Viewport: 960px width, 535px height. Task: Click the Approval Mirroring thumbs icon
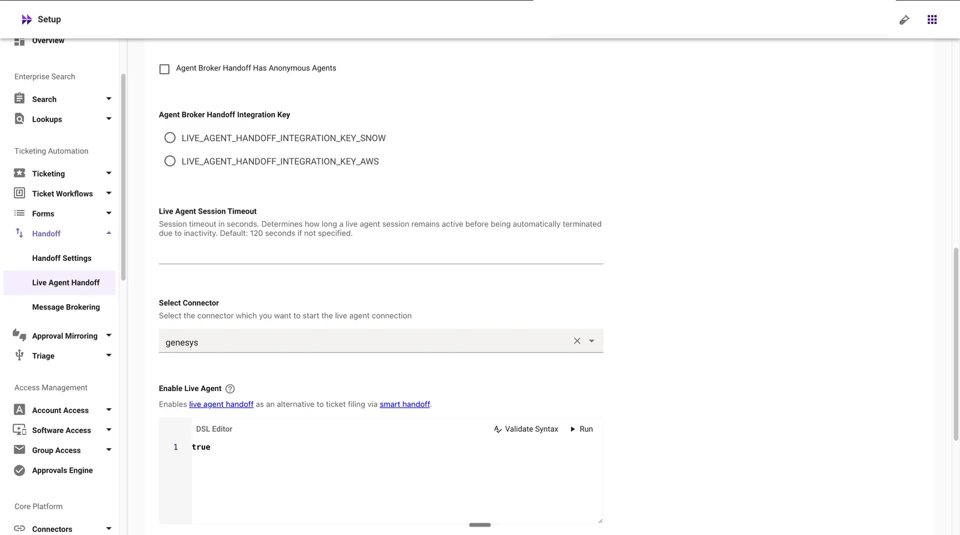click(20, 335)
